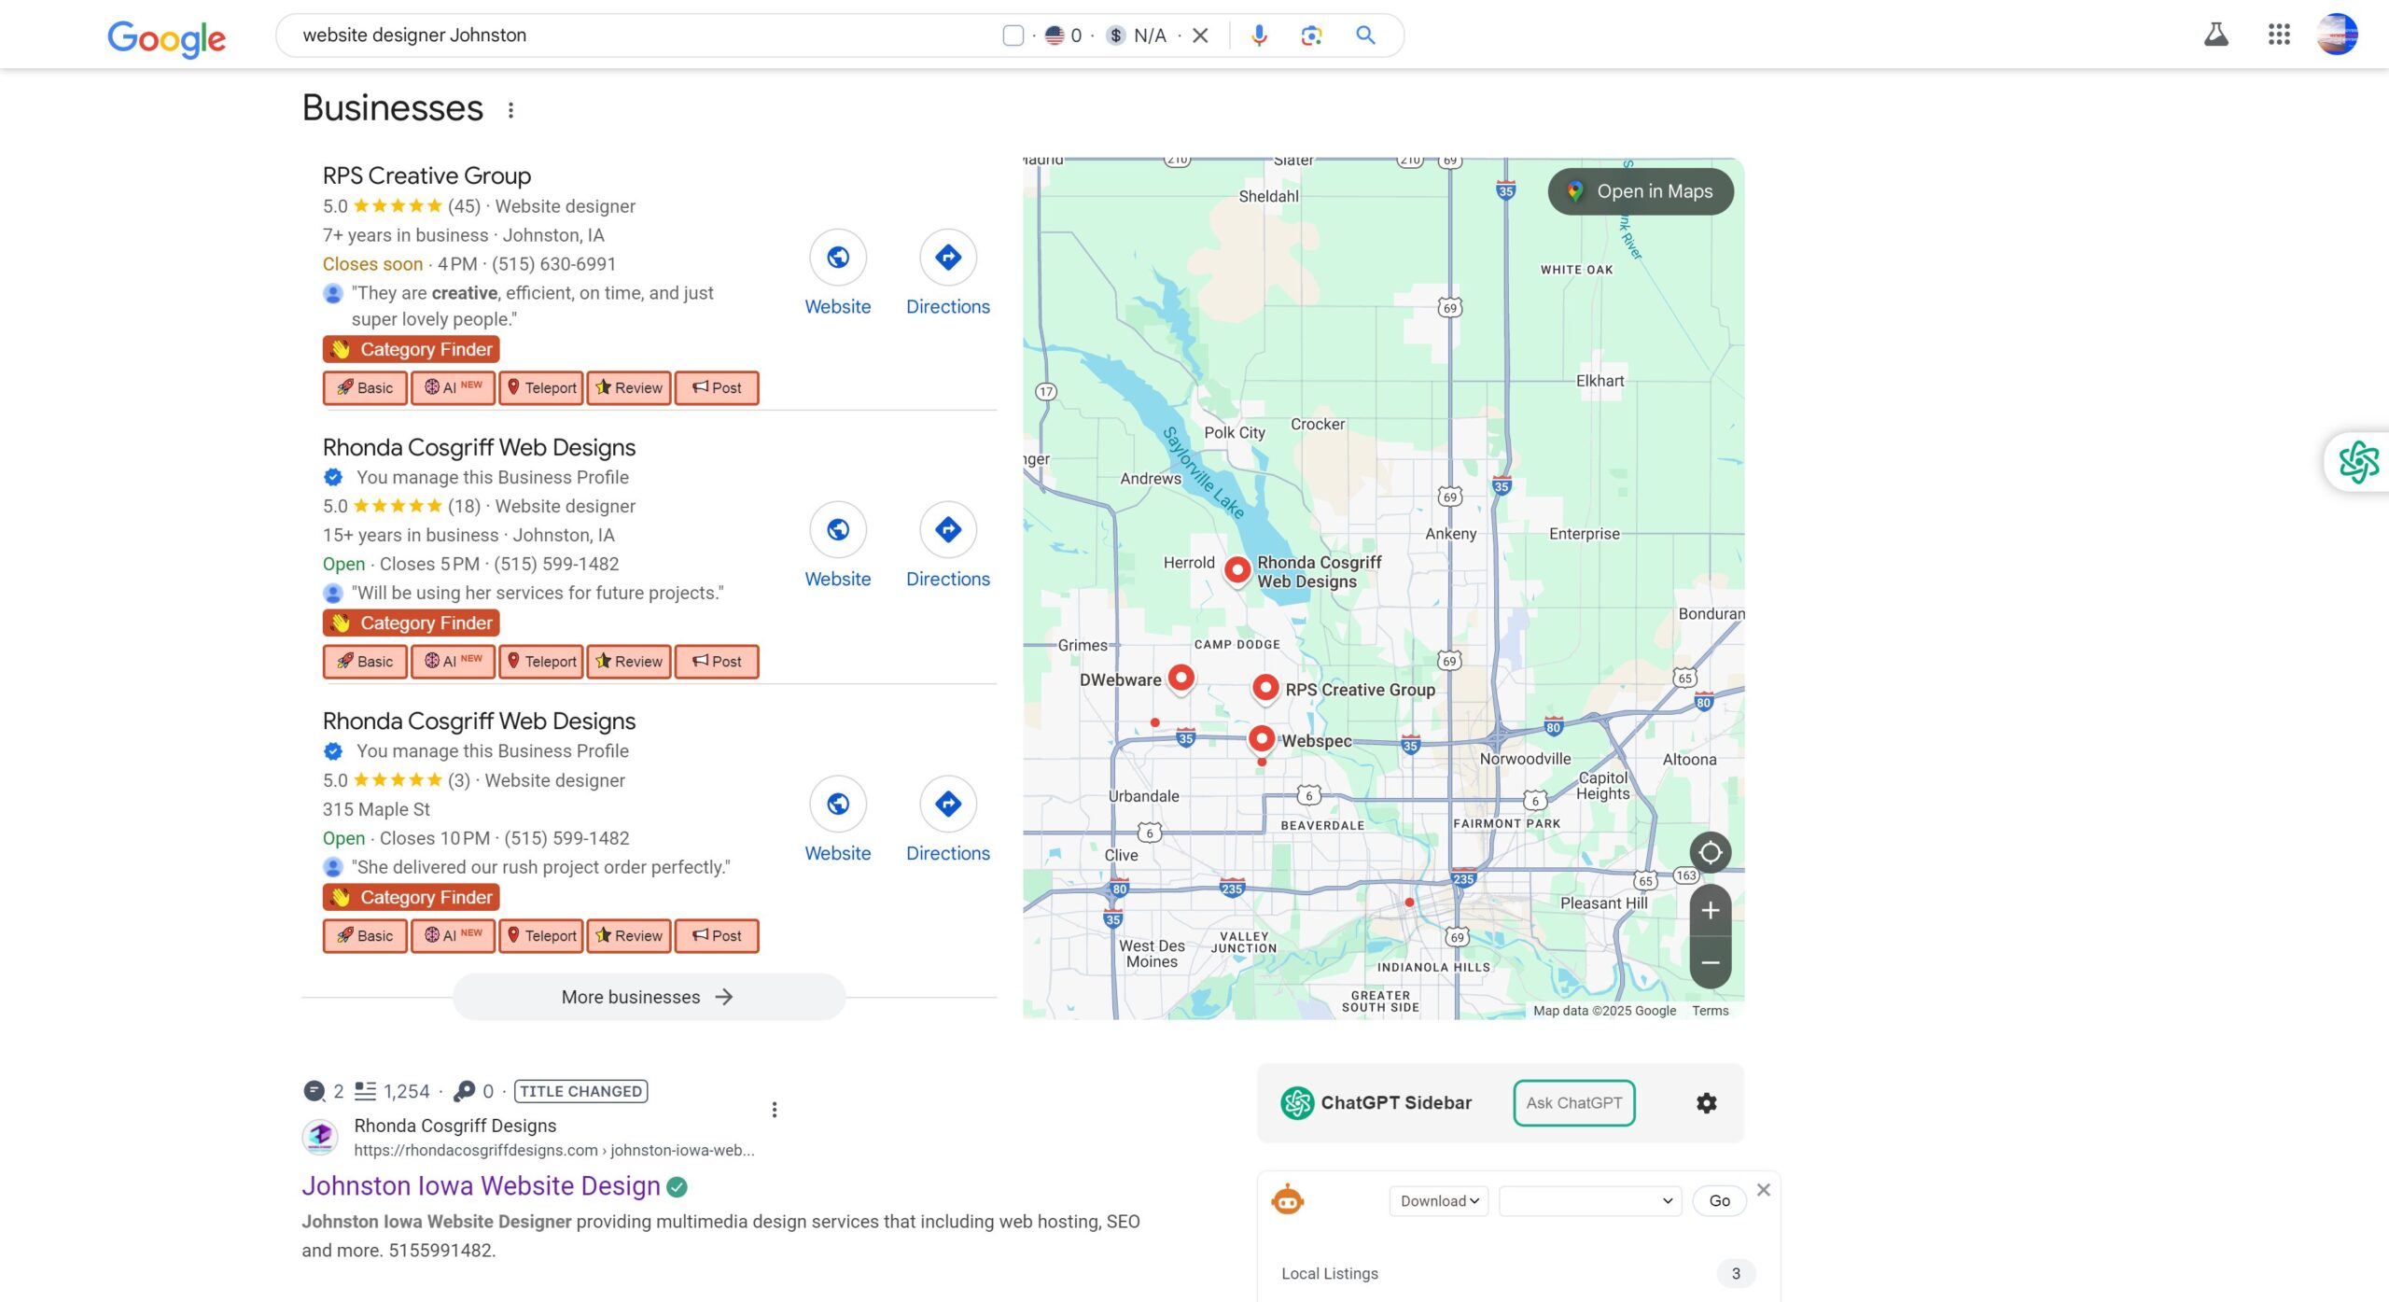Click Category Finder under RPS Creative Group
This screenshot has height=1302, width=2389.
[x=412, y=349]
